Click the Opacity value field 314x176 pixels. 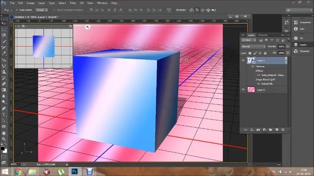(281, 46)
